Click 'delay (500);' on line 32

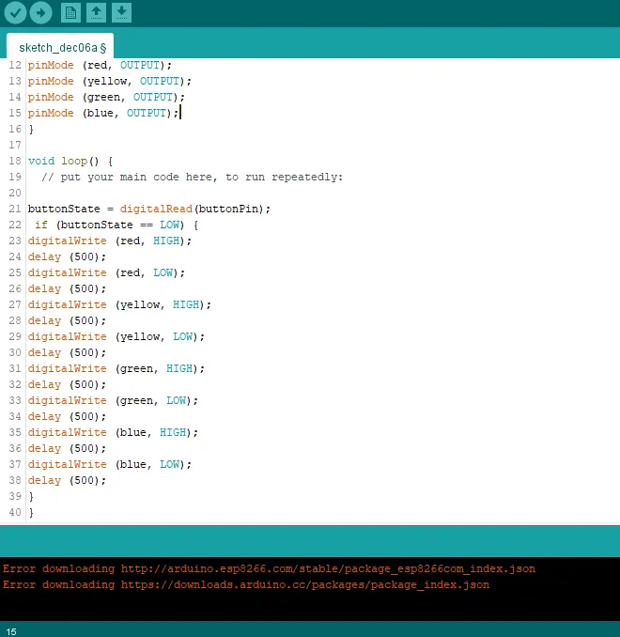click(67, 384)
